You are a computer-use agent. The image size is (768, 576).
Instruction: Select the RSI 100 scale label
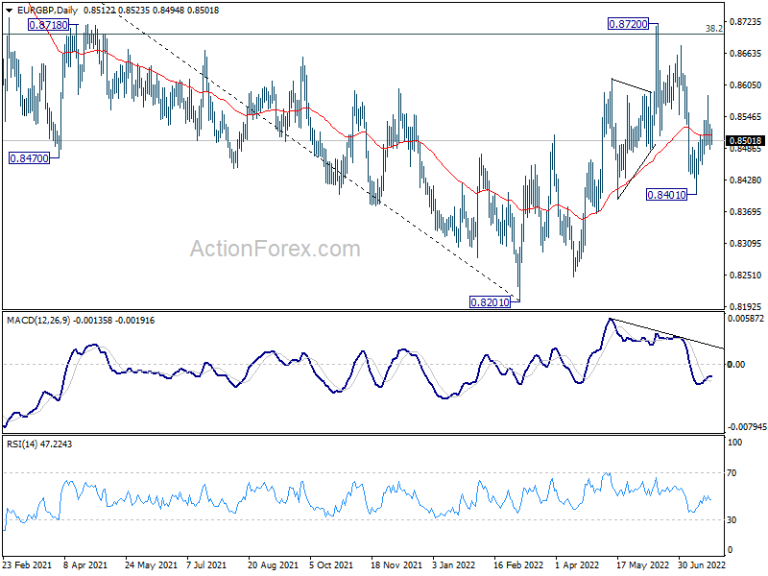click(x=734, y=443)
